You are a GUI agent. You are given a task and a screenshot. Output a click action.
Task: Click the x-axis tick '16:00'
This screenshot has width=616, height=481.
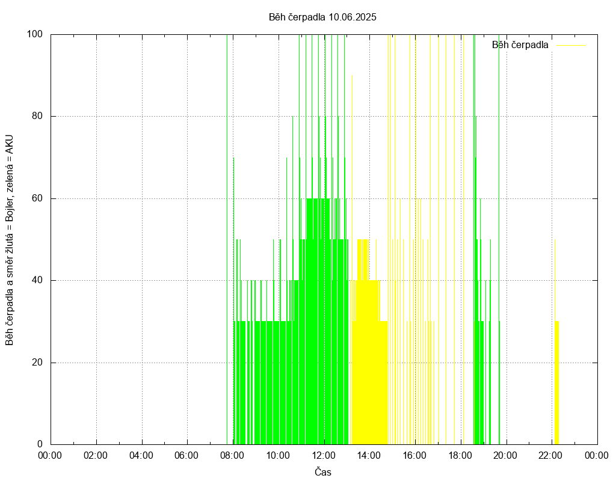[414, 456]
